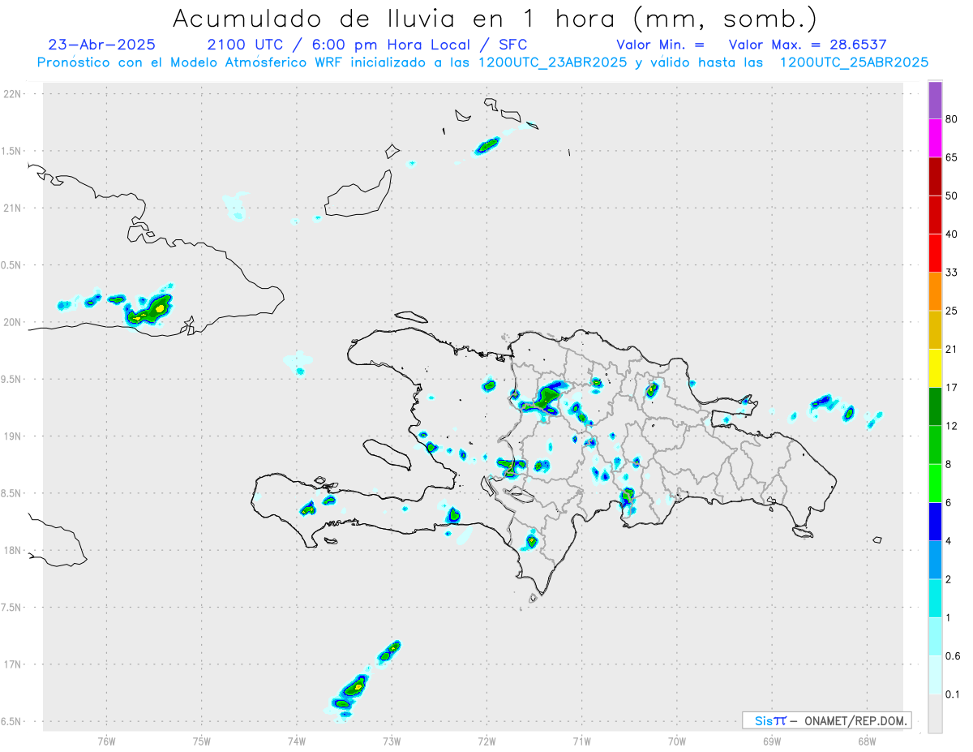Click the '72W' longitude label
Screen dimensions: 973x752
tap(486, 741)
